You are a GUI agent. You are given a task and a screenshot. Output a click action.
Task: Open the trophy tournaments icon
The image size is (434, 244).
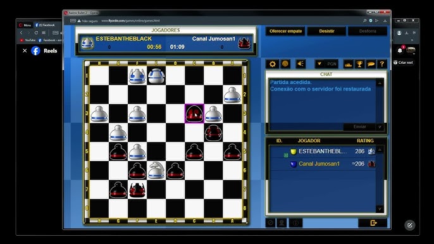pyautogui.click(x=359, y=64)
